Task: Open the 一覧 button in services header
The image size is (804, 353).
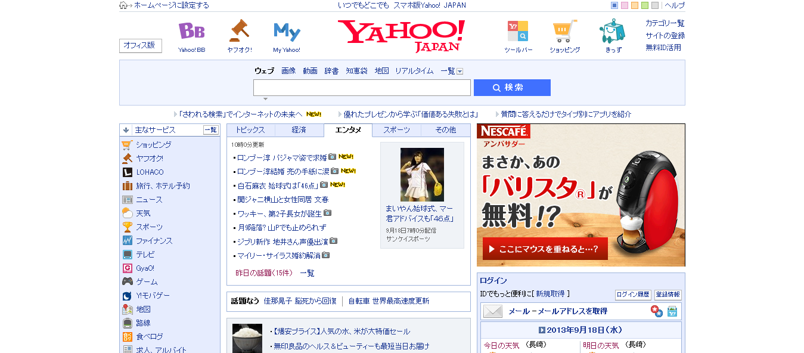Action: pyautogui.click(x=211, y=130)
